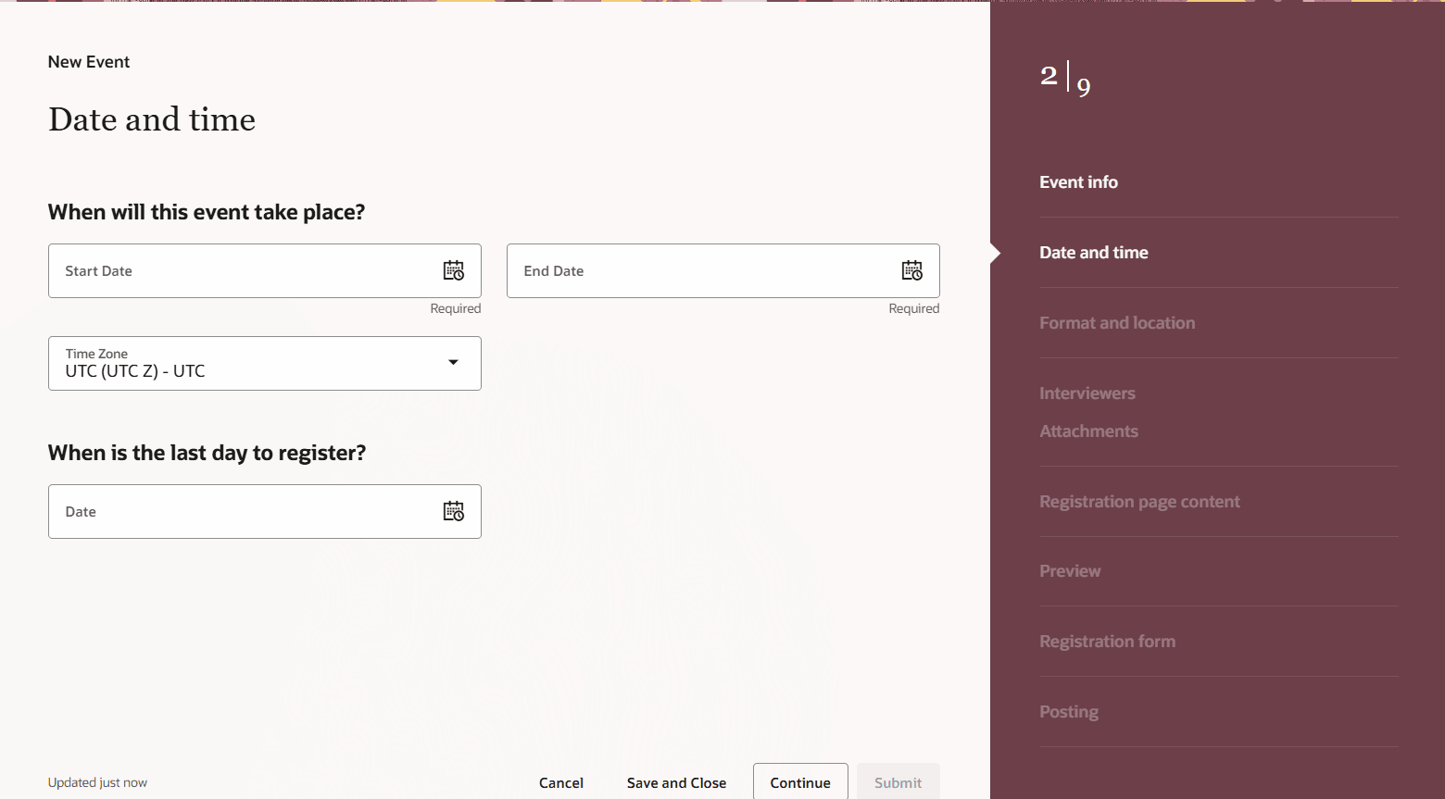This screenshot has width=1445, height=799.
Task: Open the Registration form step
Action: click(1107, 642)
